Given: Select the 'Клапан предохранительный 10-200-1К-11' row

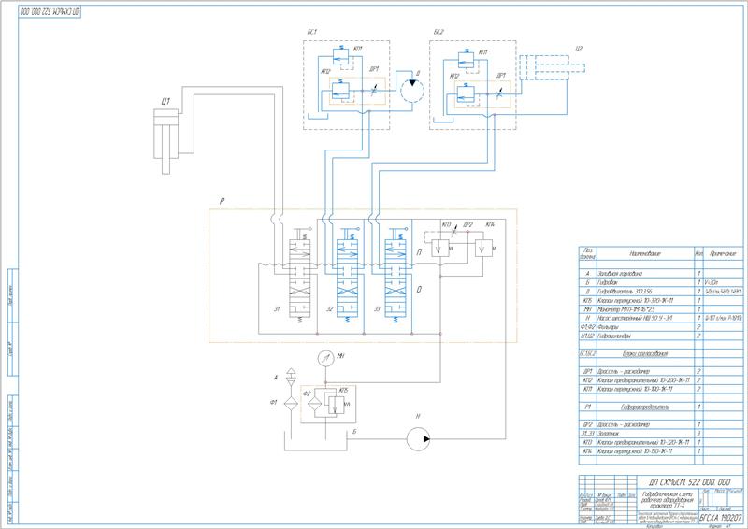Looking at the screenshot, I should pyautogui.click(x=661, y=380).
